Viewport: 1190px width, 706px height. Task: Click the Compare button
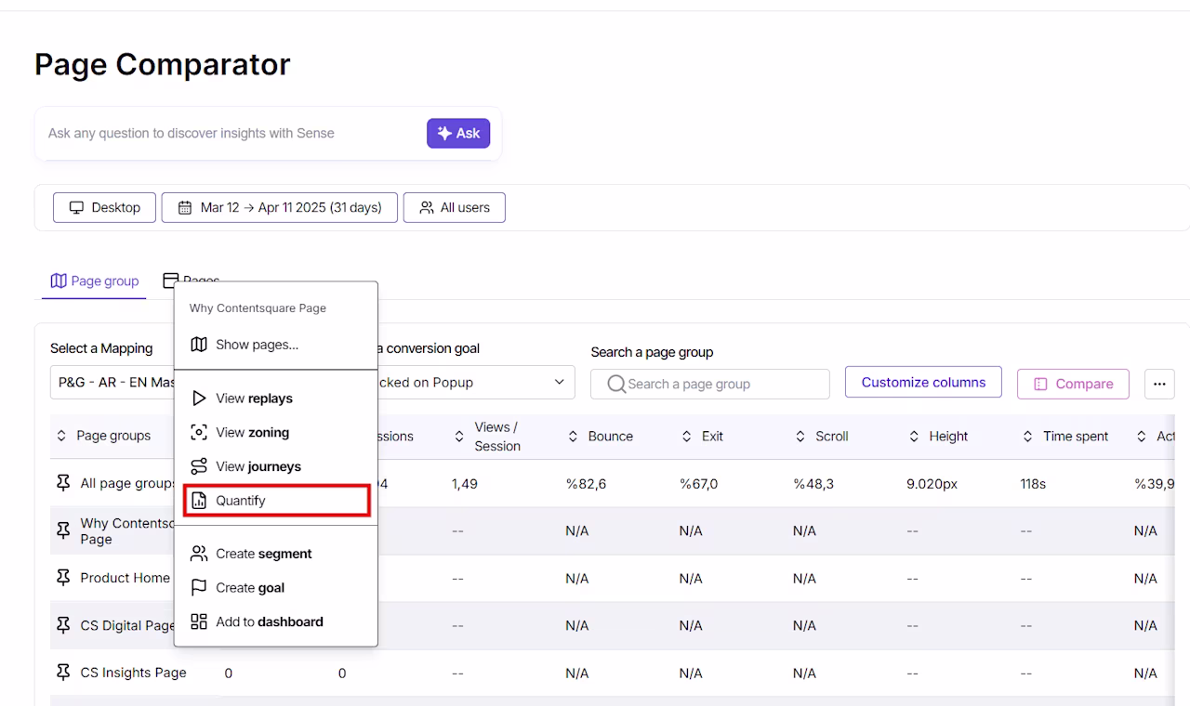(1073, 384)
